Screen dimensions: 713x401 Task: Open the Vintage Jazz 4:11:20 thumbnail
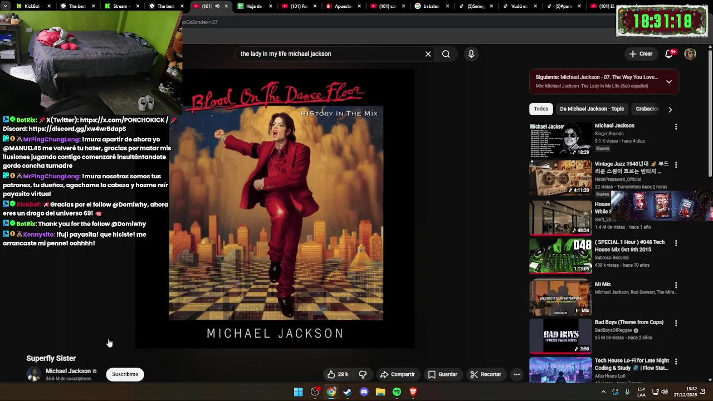pyautogui.click(x=560, y=178)
